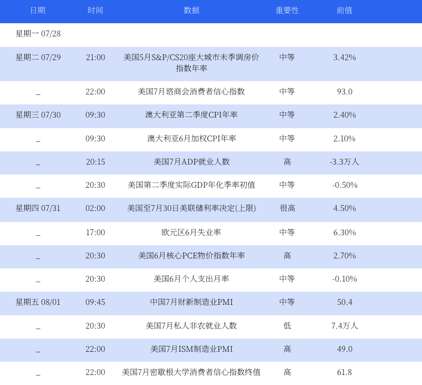Screen dimensions: 422x385
Task: Click the 很高 importance cell
Action: pyautogui.click(x=287, y=208)
